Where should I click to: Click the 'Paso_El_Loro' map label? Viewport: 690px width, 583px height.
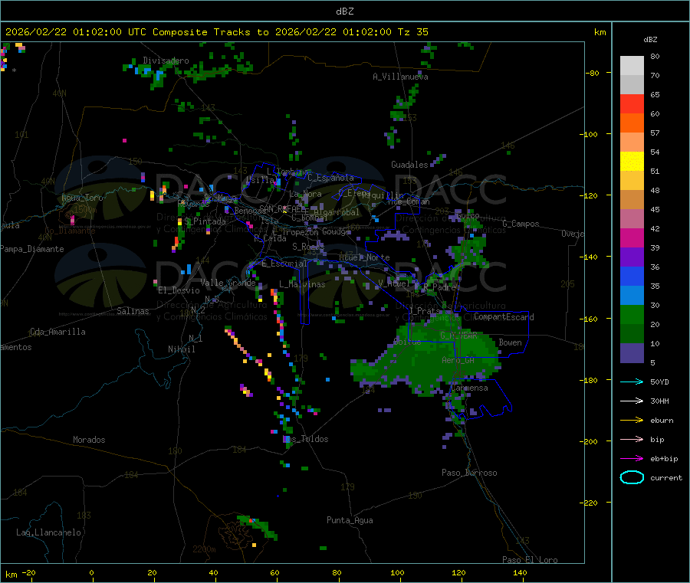[x=530, y=560]
